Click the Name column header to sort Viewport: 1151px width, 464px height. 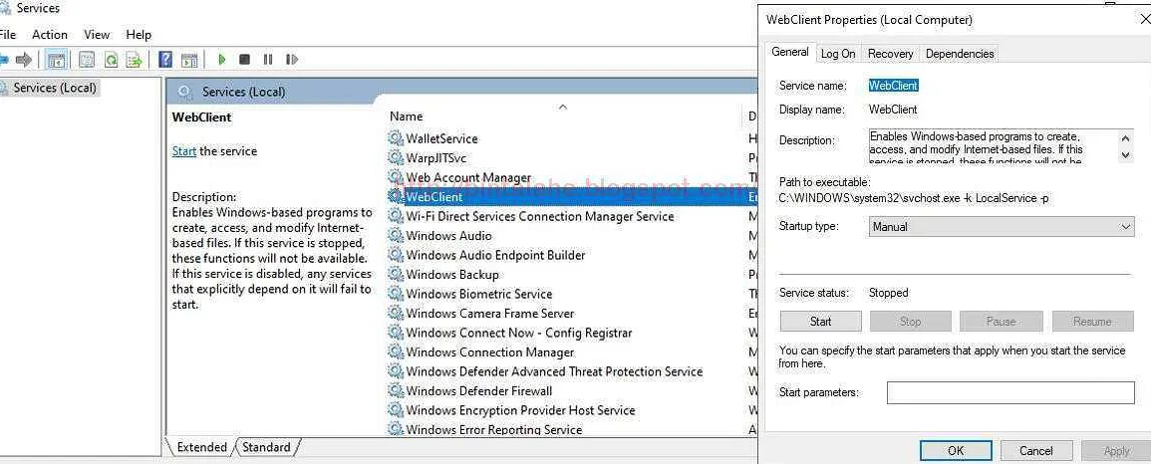407,116
